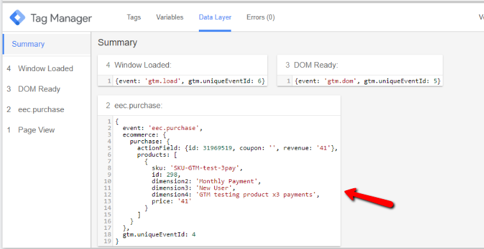Screen dimensions: 484x249
Task: Click the 'purchase: {' code line
Action: 150,141
